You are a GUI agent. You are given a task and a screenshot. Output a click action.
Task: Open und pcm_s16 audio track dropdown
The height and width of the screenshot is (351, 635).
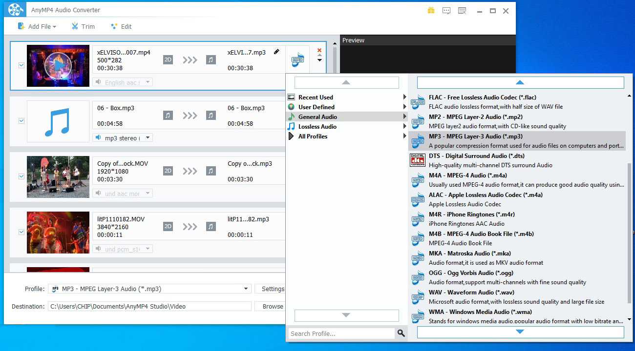pos(123,249)
